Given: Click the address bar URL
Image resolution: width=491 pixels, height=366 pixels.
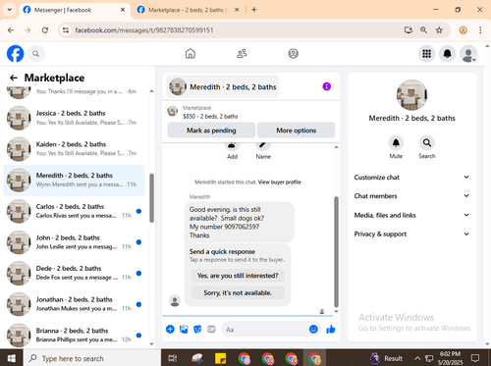Looking at the screenshot, I should (144, 30).
